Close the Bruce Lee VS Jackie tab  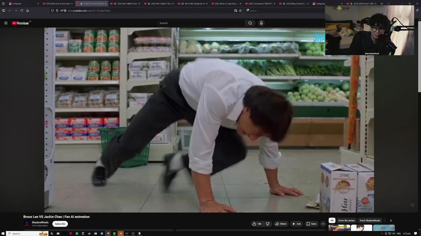[x=106, y=4]
